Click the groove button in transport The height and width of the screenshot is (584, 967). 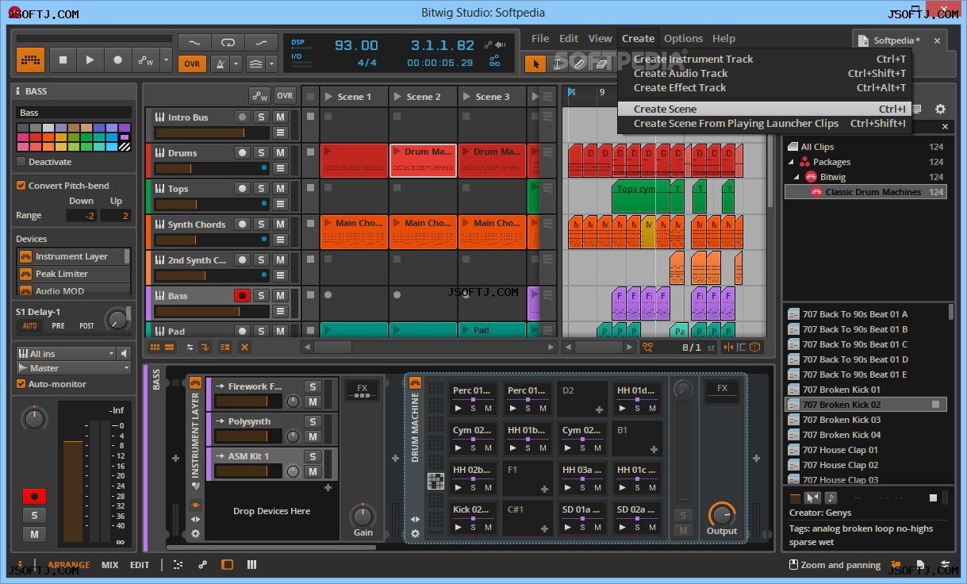255,63
